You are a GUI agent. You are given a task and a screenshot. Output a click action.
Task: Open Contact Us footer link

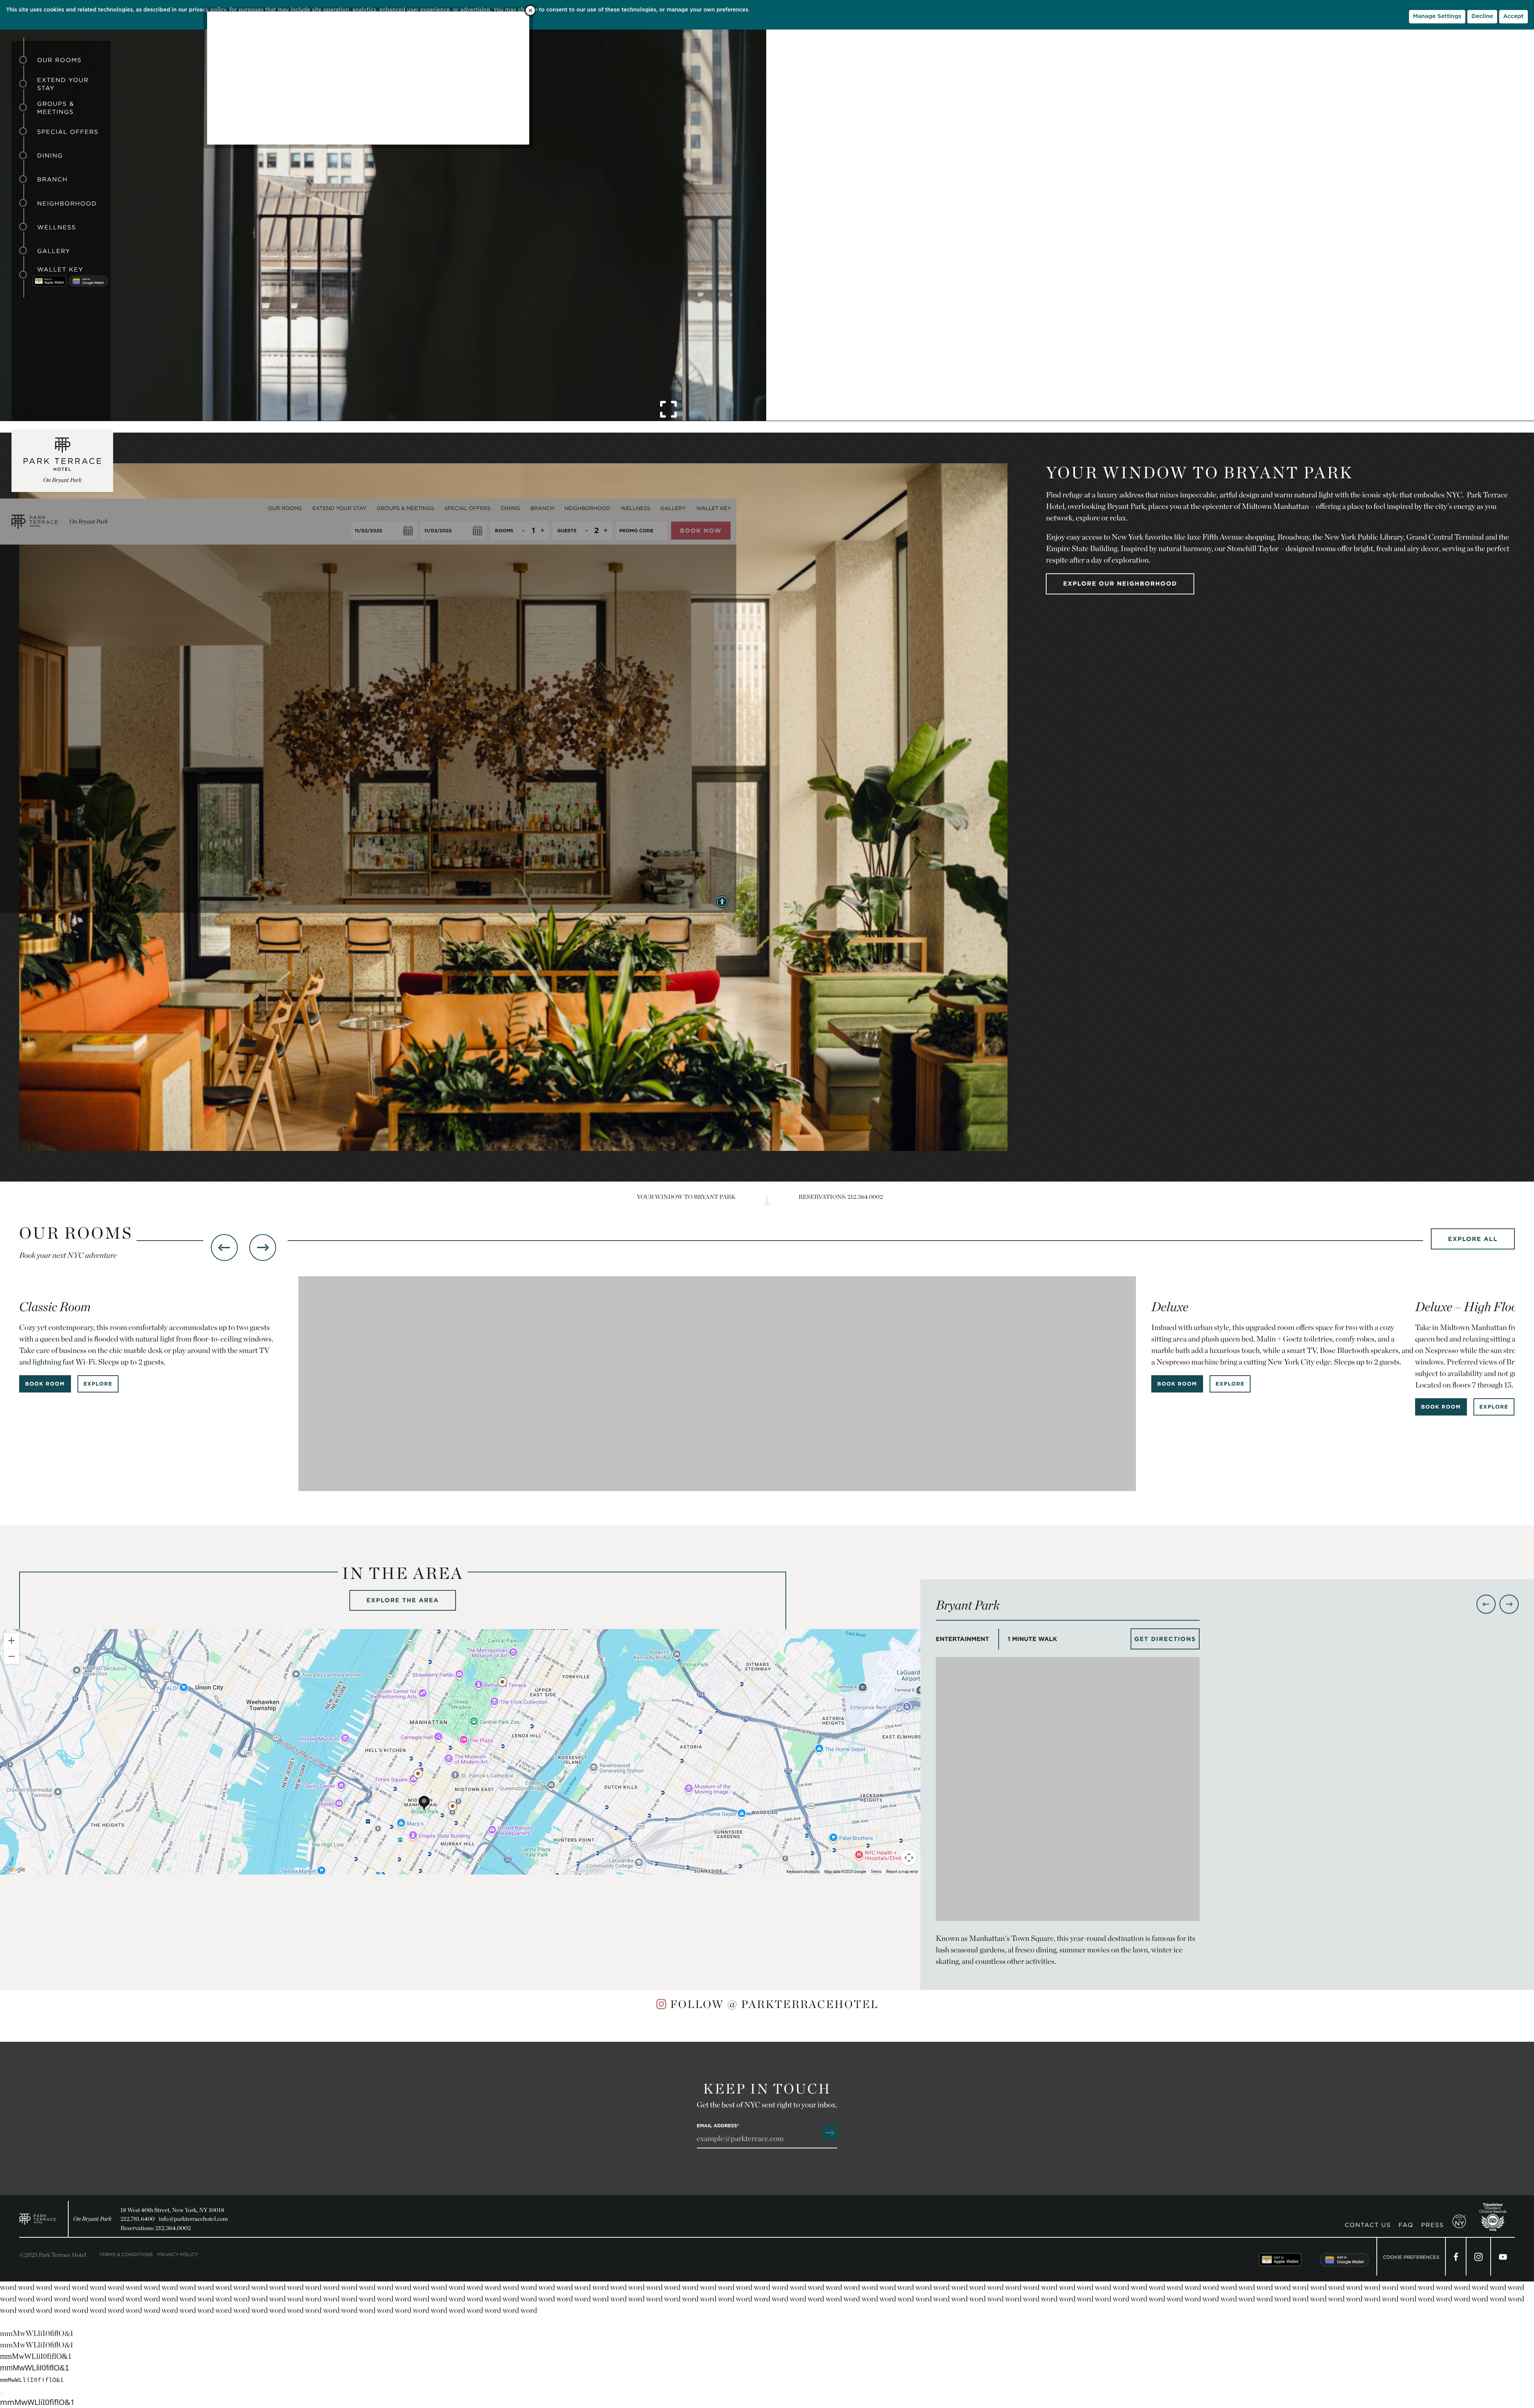pyautogui.click(x=1367, y=2225)
